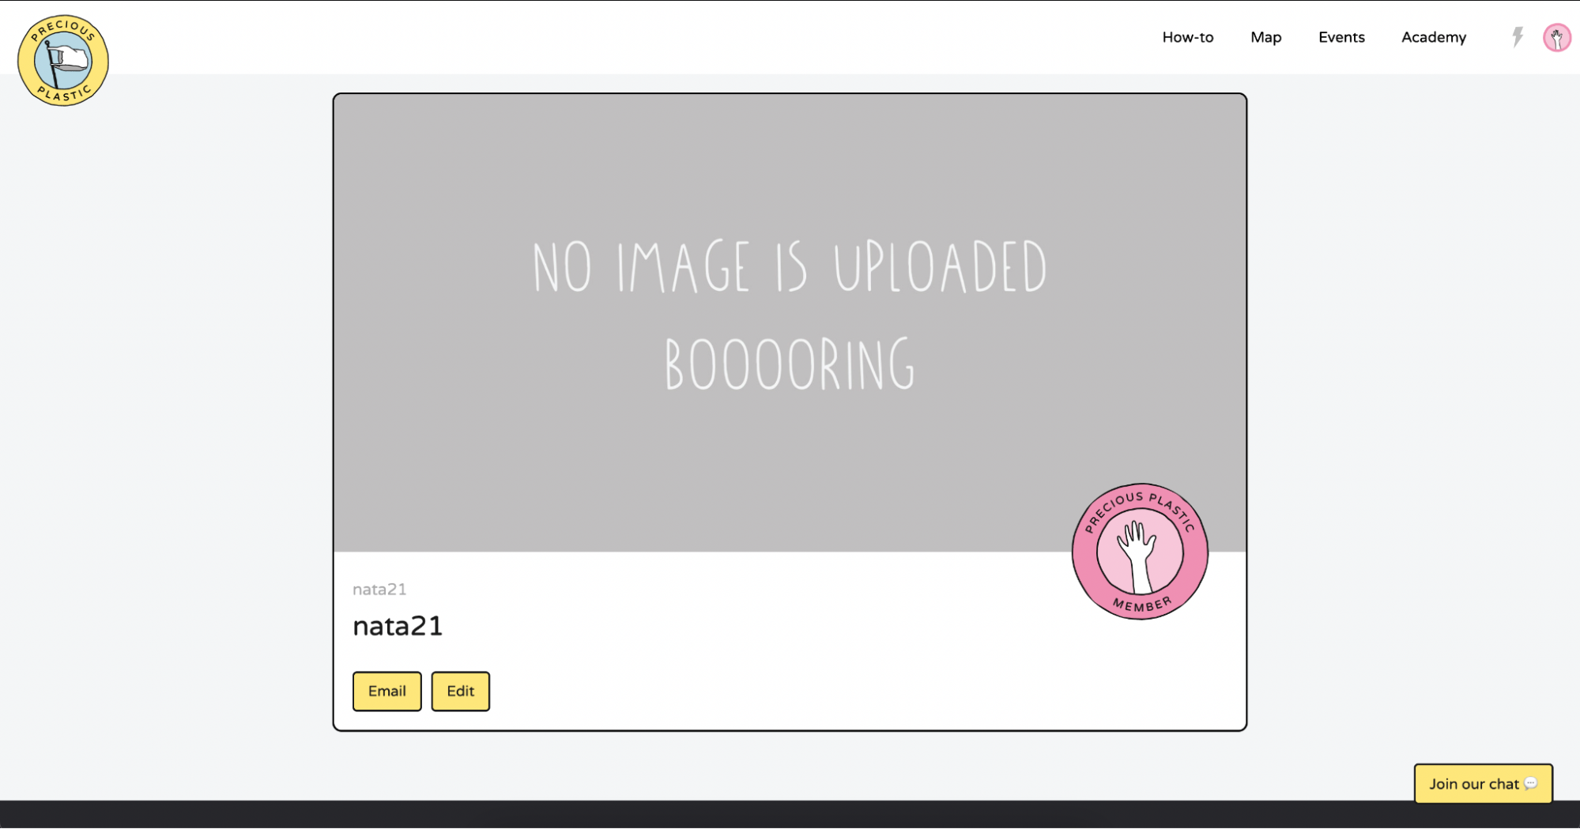Open notifications via the lightning bolt icon
This screenshot has height=829, width=1580.
tap(1517, 36)
